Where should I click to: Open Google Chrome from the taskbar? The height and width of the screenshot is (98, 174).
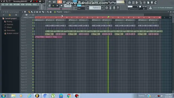click(69, 96)
